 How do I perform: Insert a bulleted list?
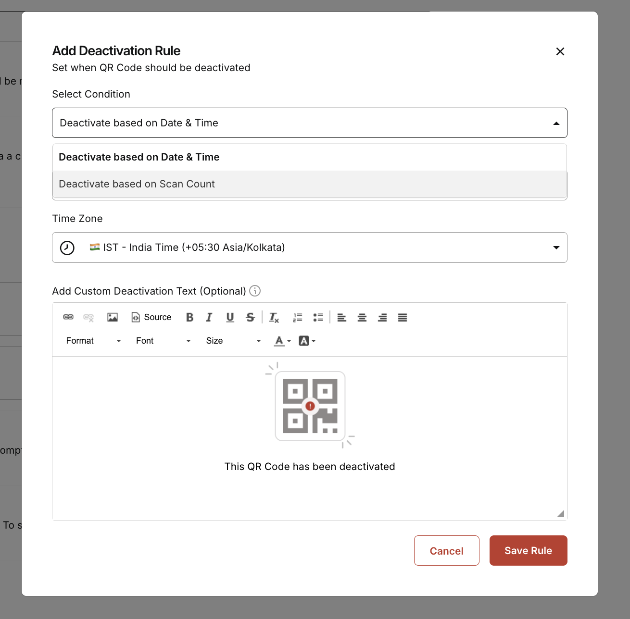click(x=318, y=317)
